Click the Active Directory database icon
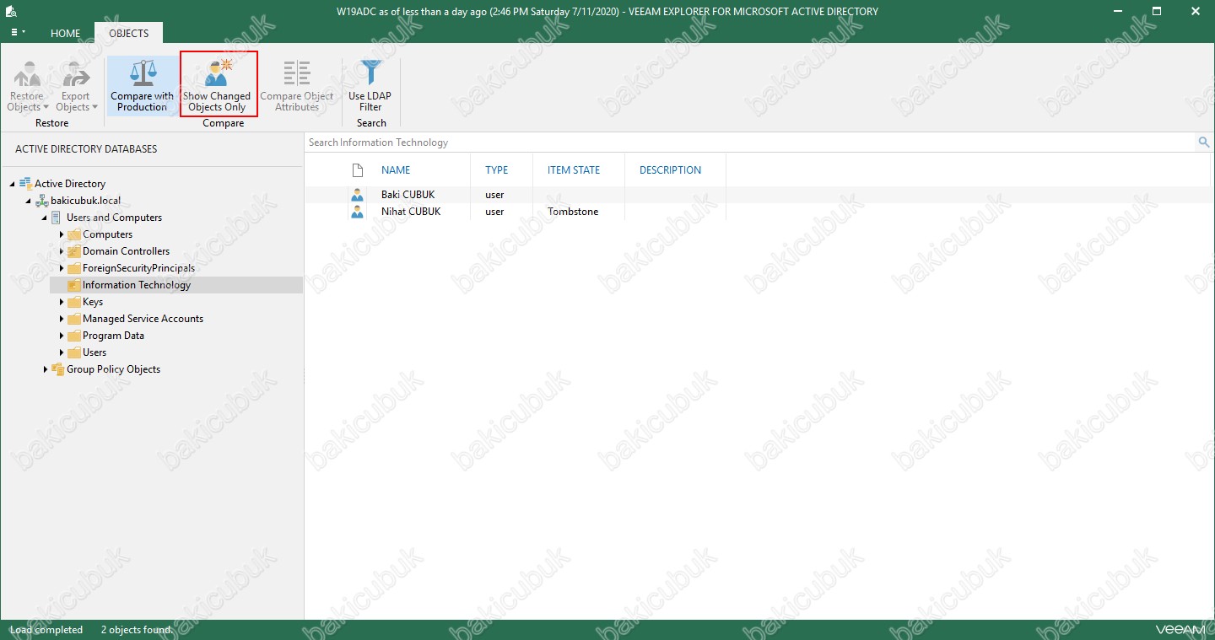This screenshot has width=1215, height=640. 25,184
